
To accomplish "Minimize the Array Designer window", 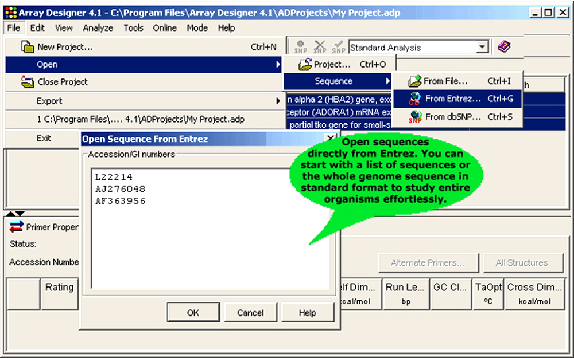I will [x=535, y=13].
